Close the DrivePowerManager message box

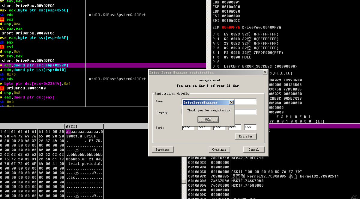point(231,102)
